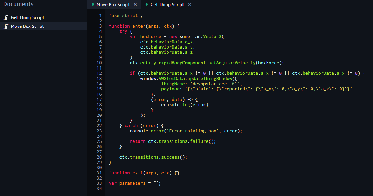The height and width of the screenshot is (196, 373).
Task: Click the status dot on Get Thing Script tab
Action: [x=146, y=5]
